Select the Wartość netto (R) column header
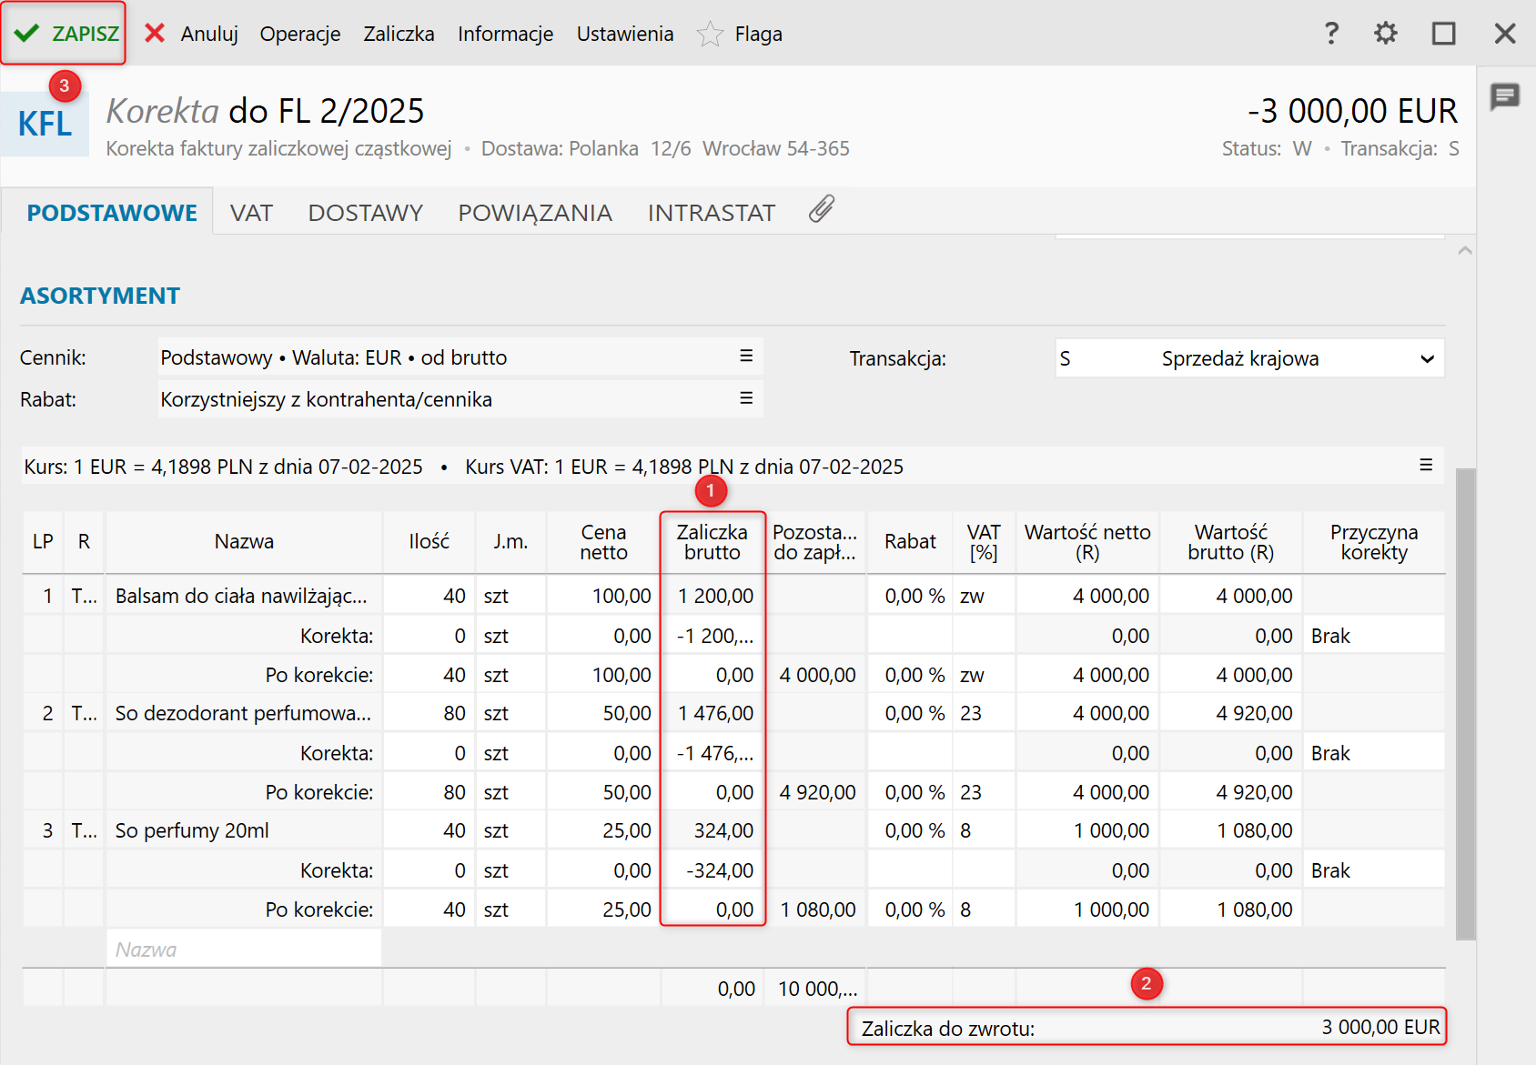The image size is (1536, 1065). click(x=1087, y=541)
